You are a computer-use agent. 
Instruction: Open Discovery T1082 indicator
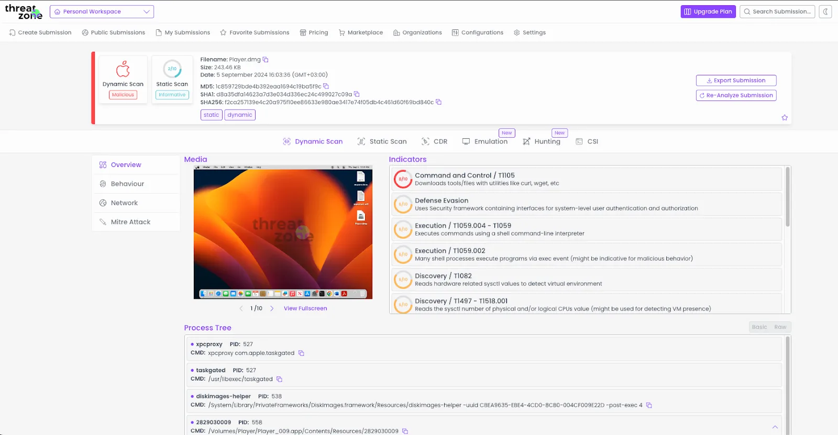[587, 280]
